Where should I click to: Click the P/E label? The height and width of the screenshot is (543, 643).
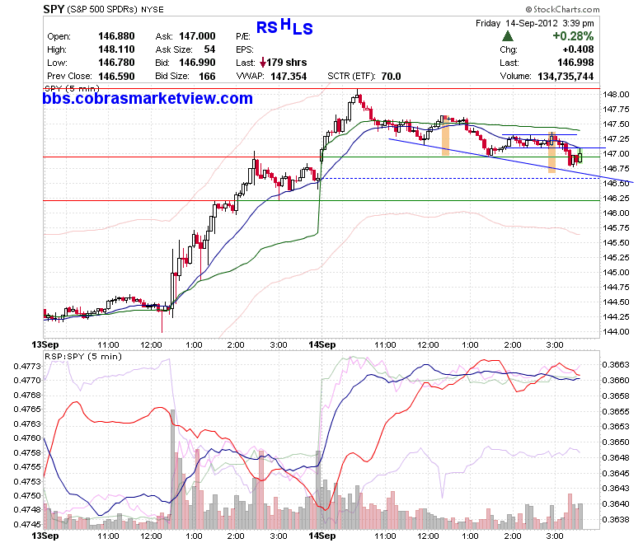tap(242, 36)
